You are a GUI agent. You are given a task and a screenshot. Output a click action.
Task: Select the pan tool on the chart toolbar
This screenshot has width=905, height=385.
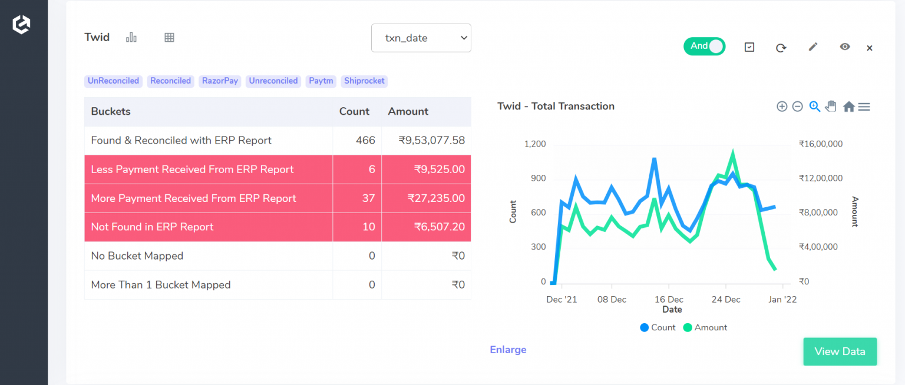click(x=831, y=107)
